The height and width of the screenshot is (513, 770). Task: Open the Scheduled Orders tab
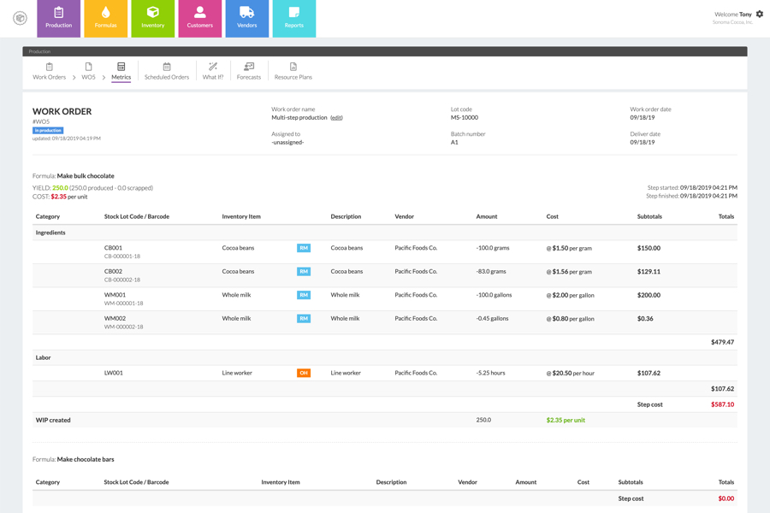point(167,71)
